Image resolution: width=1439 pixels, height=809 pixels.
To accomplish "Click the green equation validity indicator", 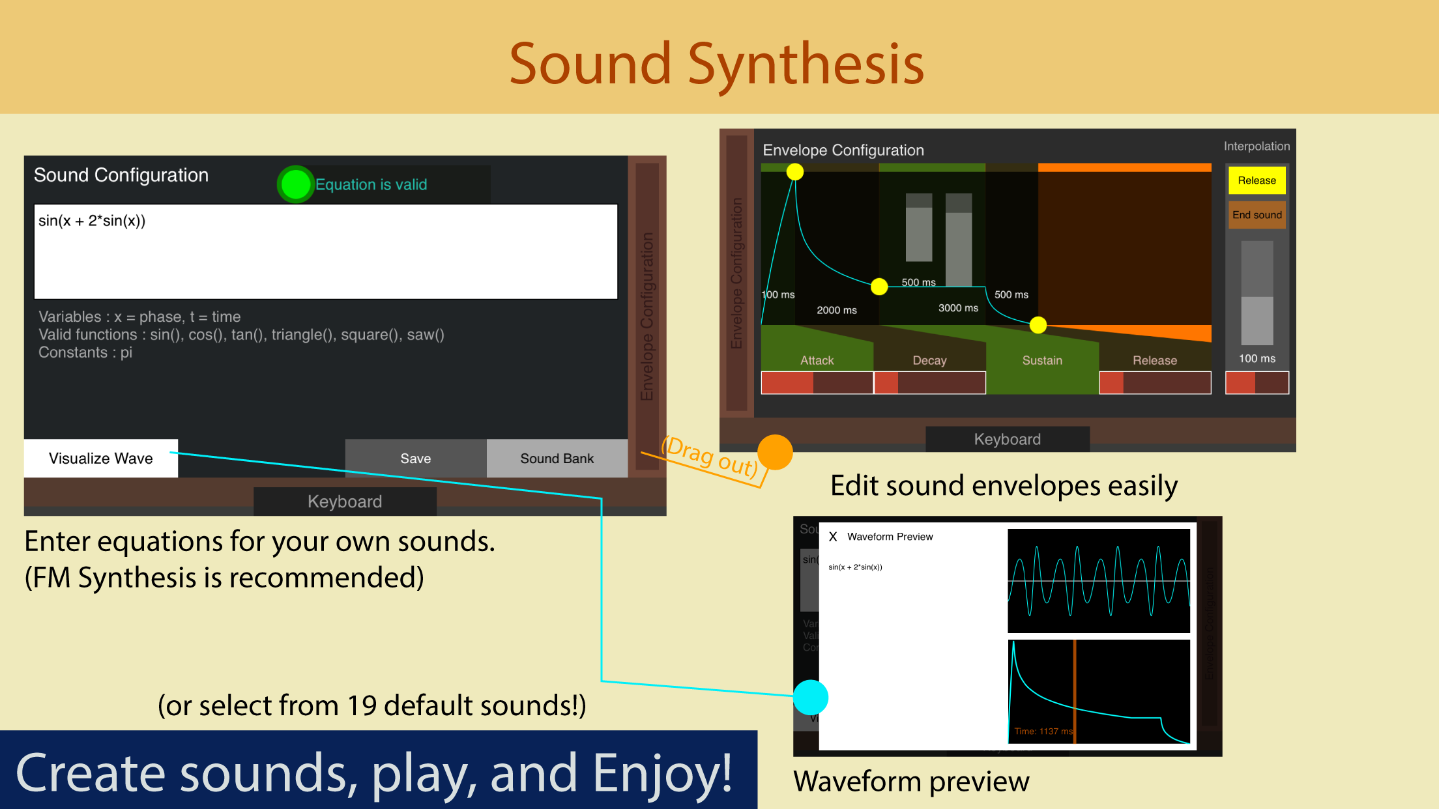I will 296,184.
